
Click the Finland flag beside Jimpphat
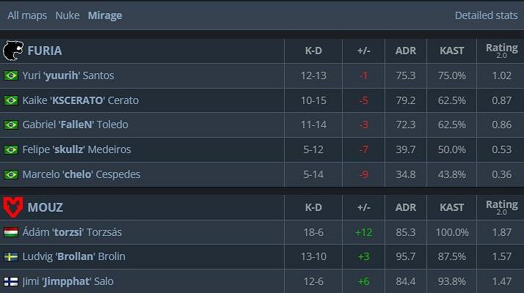coord(11,281)
